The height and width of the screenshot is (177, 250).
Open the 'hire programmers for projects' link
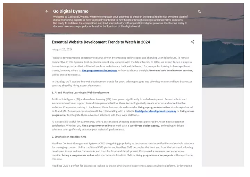[99, 71]
